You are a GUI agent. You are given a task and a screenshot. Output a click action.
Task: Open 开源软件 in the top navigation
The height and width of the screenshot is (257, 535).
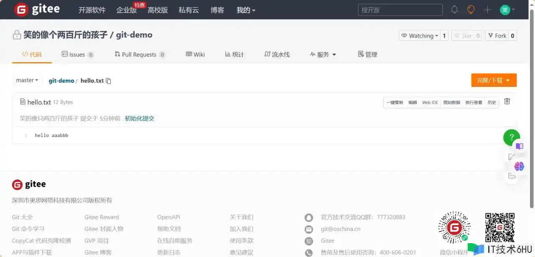pos(92,10)
